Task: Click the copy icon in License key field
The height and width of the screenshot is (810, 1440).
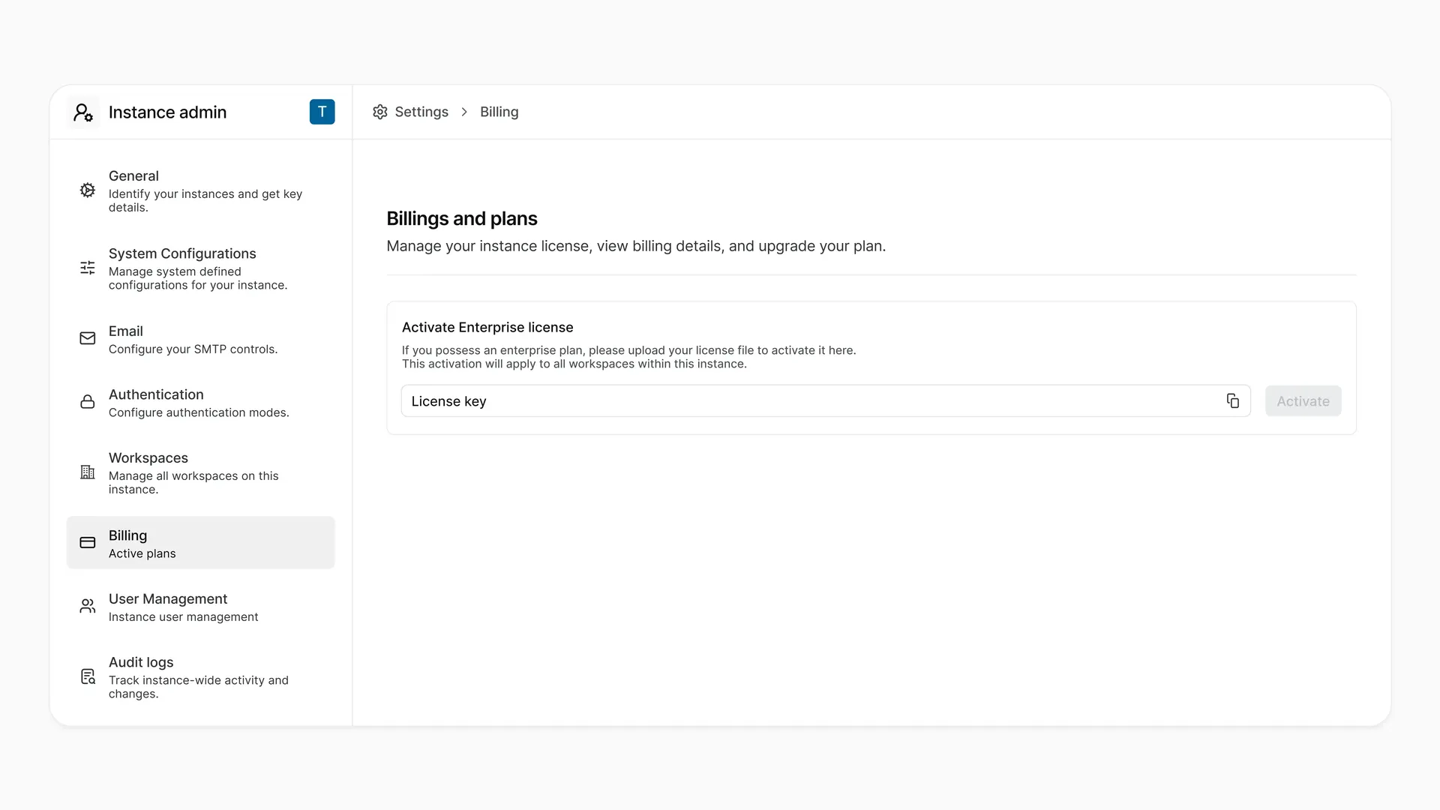Action: (x=1232, y=401)
